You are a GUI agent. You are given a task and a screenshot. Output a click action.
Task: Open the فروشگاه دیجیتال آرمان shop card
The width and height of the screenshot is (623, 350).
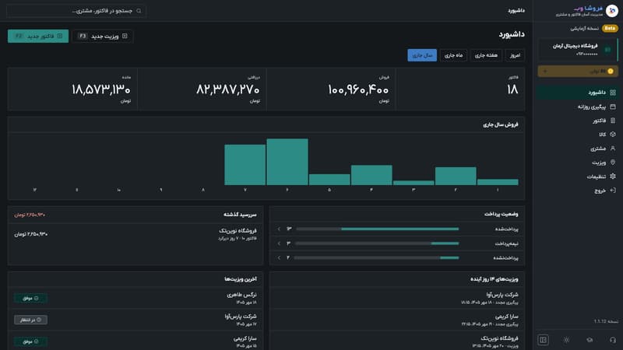(x=579, y=50)
